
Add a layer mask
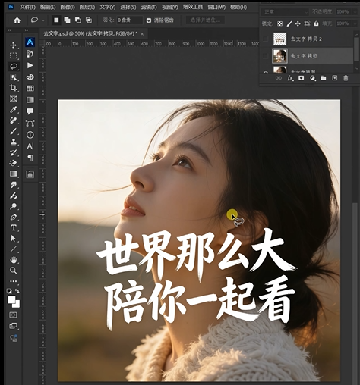pos(301,78)
